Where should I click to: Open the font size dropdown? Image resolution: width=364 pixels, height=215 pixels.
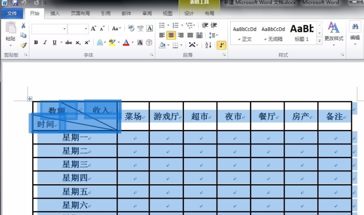click(x=86, y=29)
